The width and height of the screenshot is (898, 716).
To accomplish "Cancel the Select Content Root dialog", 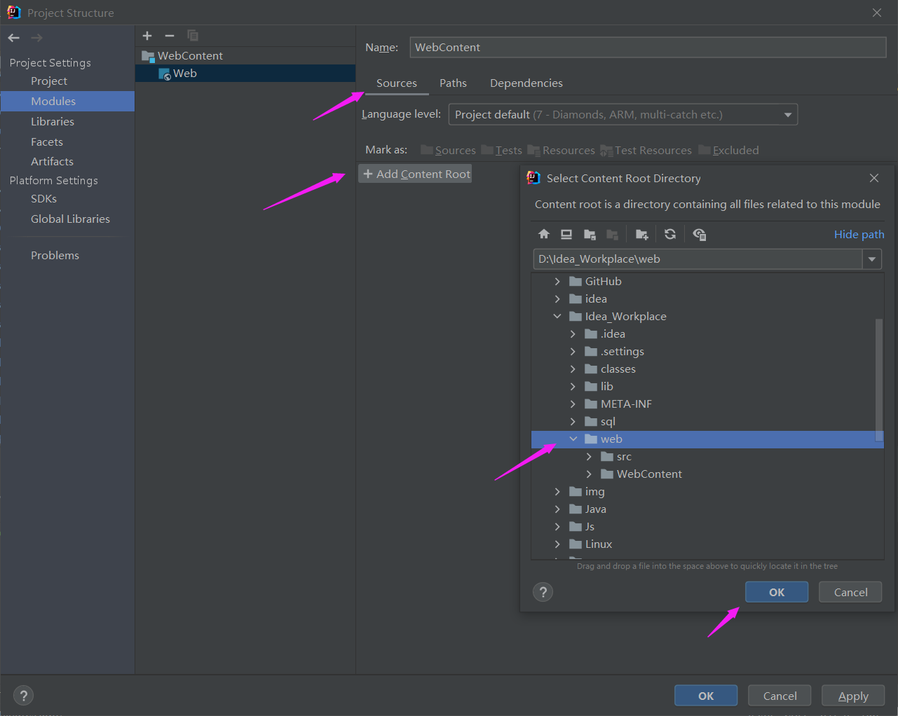I will click(x=850, y=592).
